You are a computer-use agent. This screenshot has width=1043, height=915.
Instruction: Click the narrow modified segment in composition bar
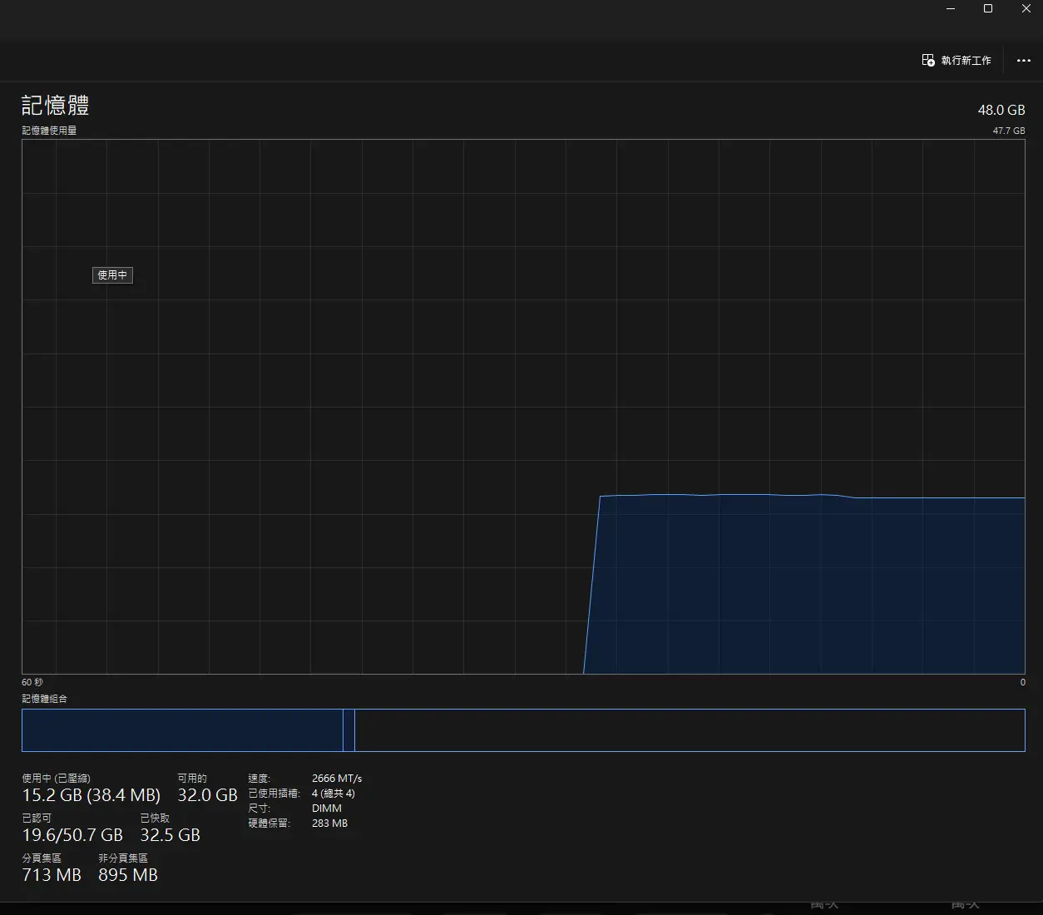tap(348, 730)
